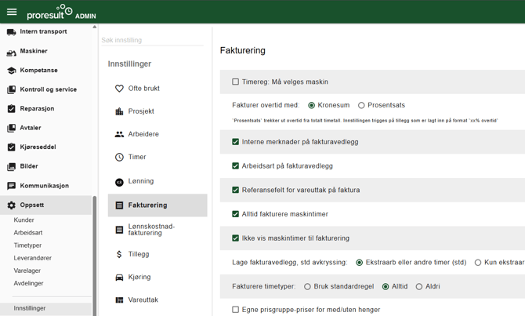The height and width of the screenshot is (316, 525).
Task: Select Bruk standardregel radio button
Action: pyautogui.click(x=307, y=286)
